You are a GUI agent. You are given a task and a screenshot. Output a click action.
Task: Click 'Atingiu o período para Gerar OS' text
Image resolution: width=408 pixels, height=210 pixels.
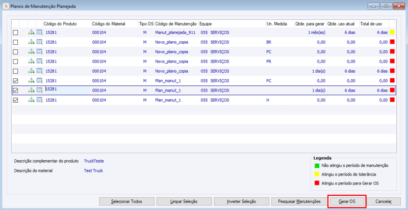point(350,183)
